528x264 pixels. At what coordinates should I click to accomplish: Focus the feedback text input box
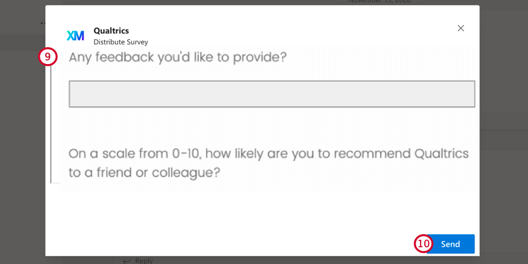coord(271,94)
